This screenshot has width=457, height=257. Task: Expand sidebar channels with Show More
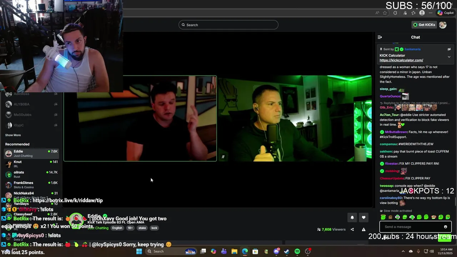(x=13, y=135)
